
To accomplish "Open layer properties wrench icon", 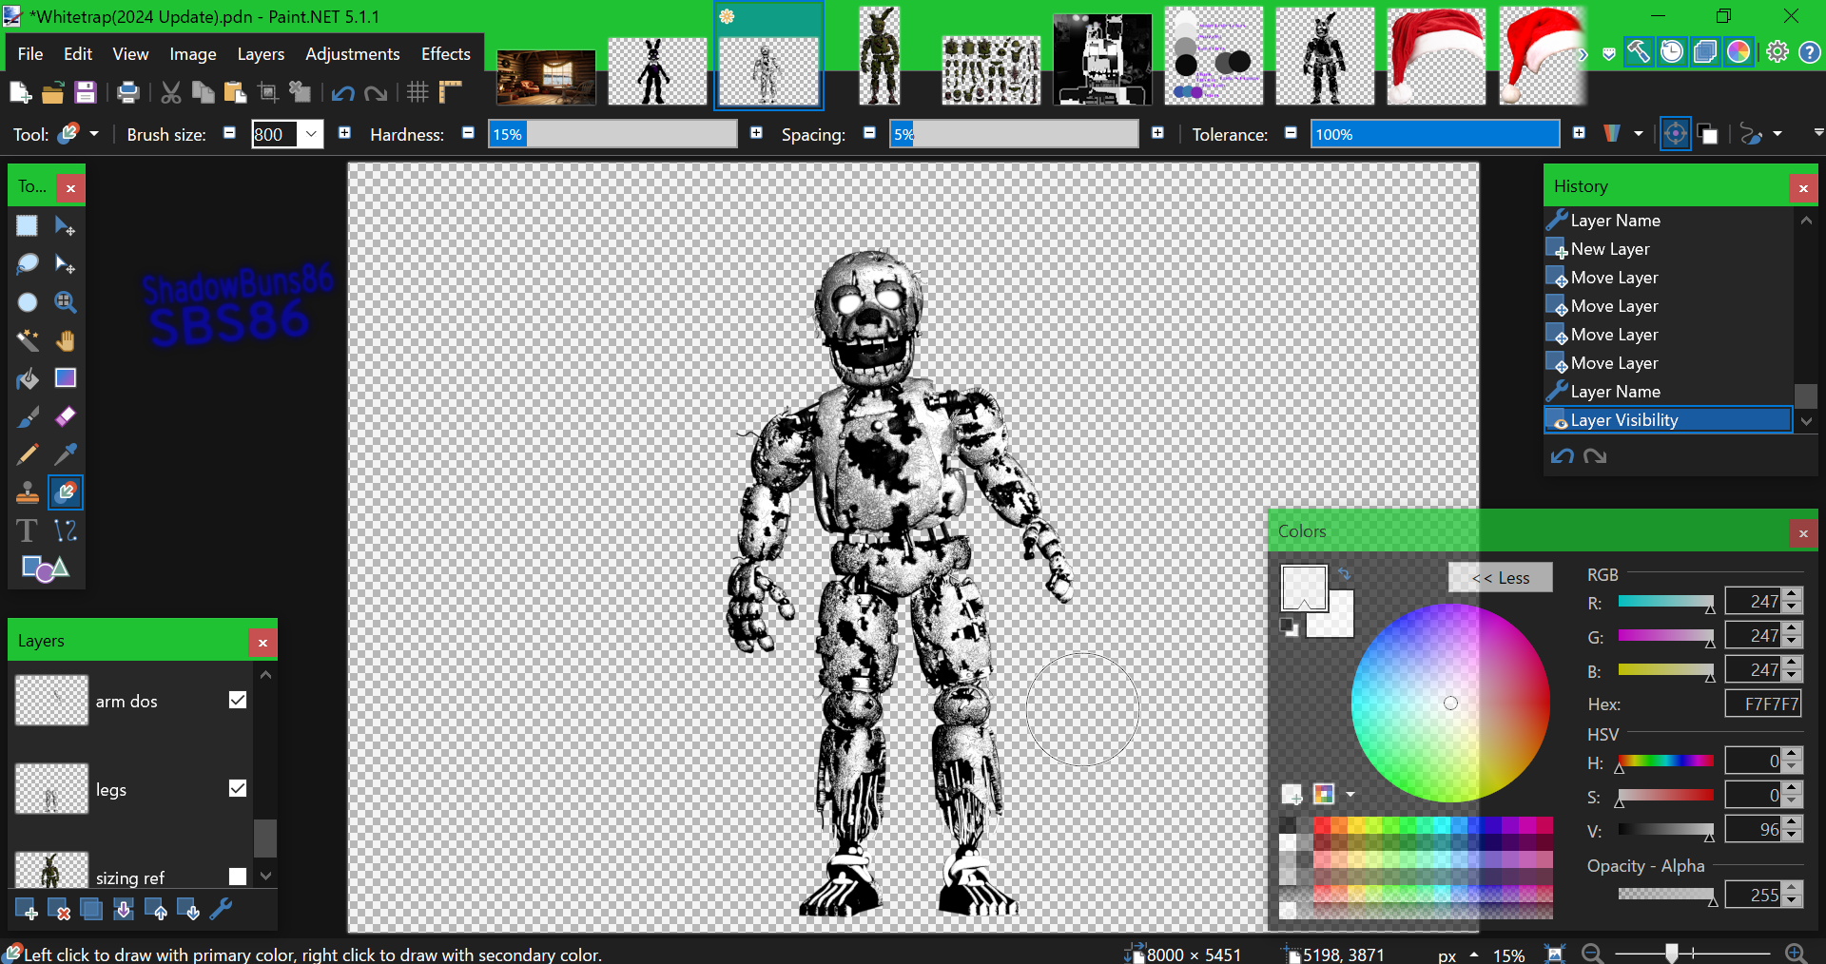I will [x=221, y=910].
